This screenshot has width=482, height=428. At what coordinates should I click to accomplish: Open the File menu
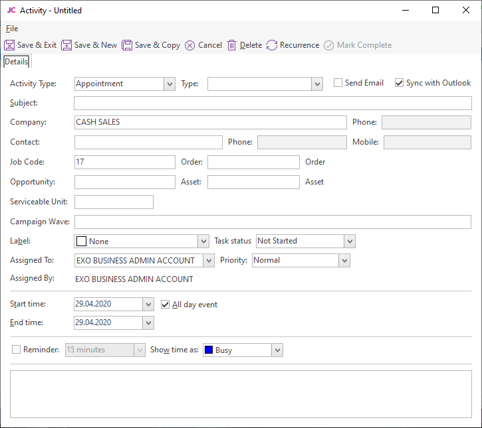(x=12, y=29)
